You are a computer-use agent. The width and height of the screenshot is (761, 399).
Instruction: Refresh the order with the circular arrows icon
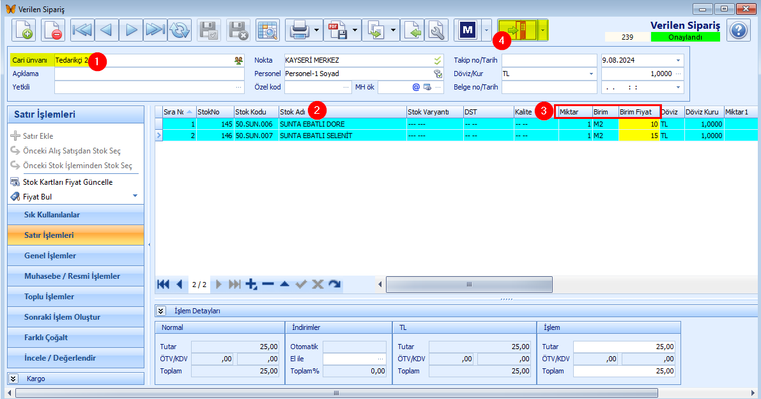(180, 30)
